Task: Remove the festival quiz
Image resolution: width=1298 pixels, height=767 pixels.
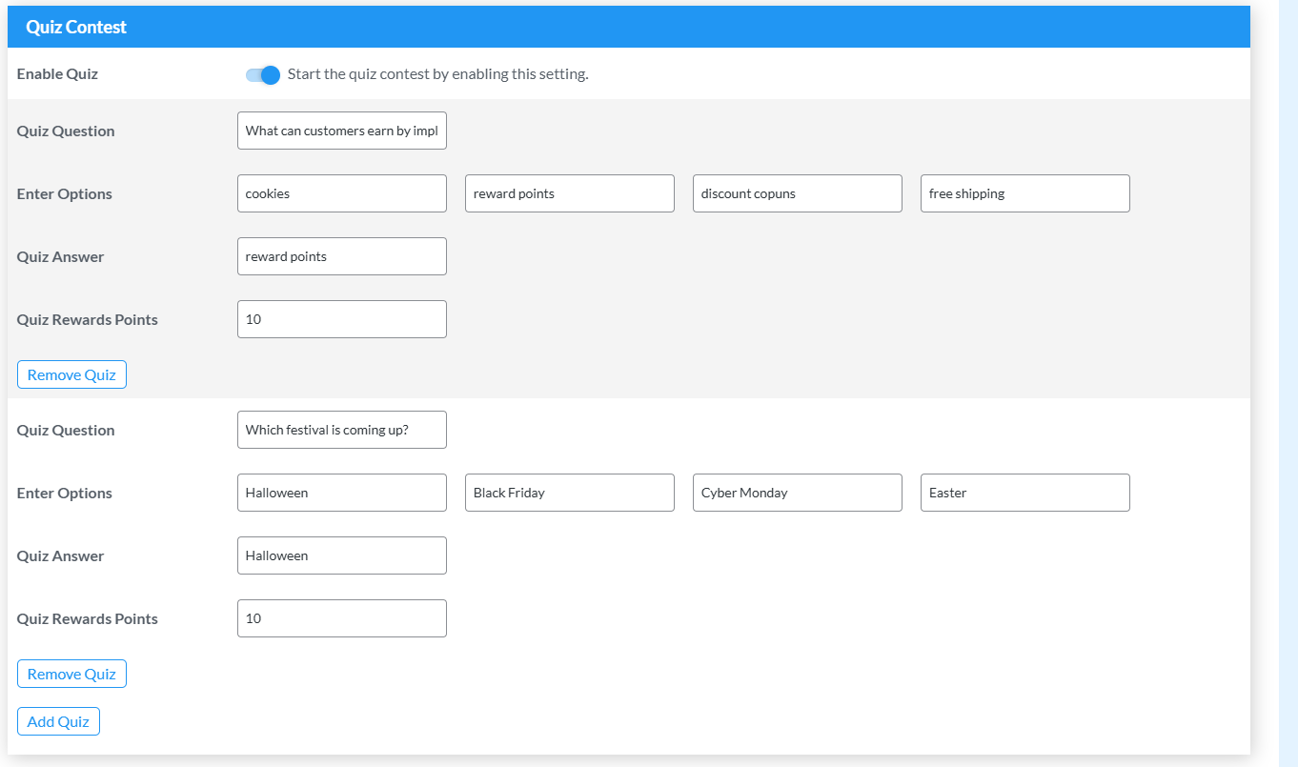Action: [71, 674]
